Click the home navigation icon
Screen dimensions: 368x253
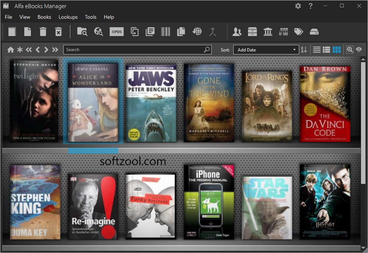(11, 49)
